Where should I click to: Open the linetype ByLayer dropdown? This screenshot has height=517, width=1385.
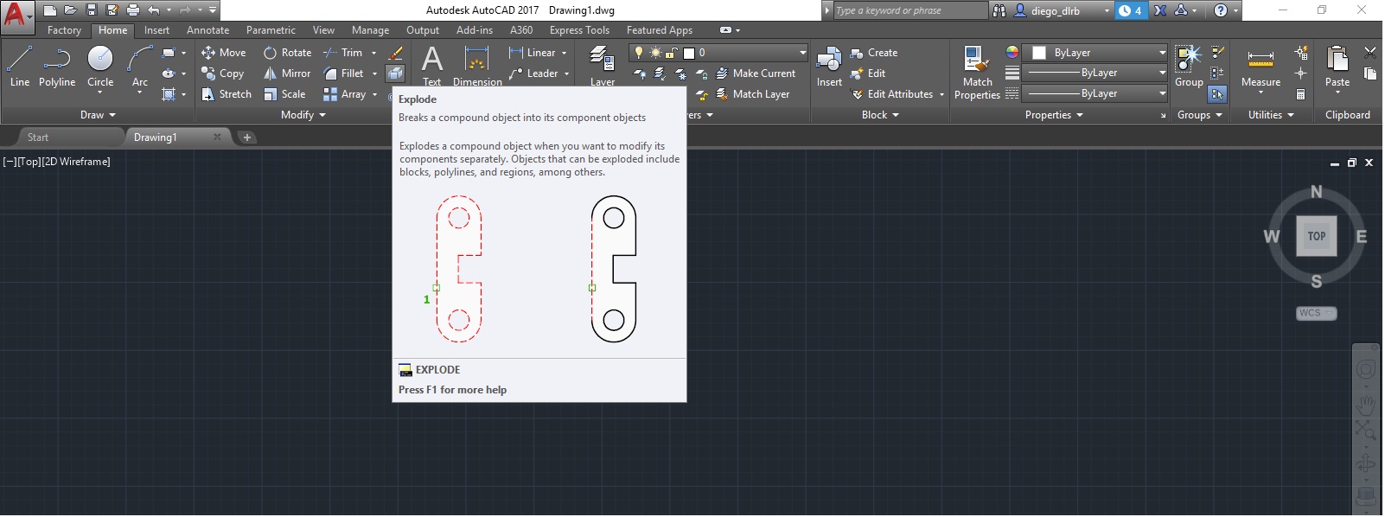[1095, 93]
